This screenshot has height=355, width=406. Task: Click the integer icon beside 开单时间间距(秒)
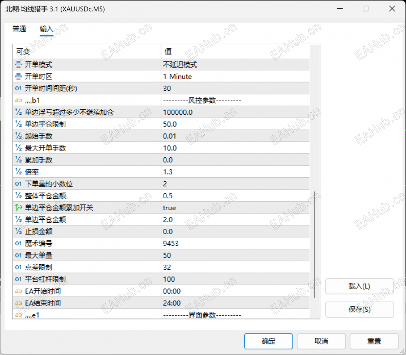click(x=19, y=88)
